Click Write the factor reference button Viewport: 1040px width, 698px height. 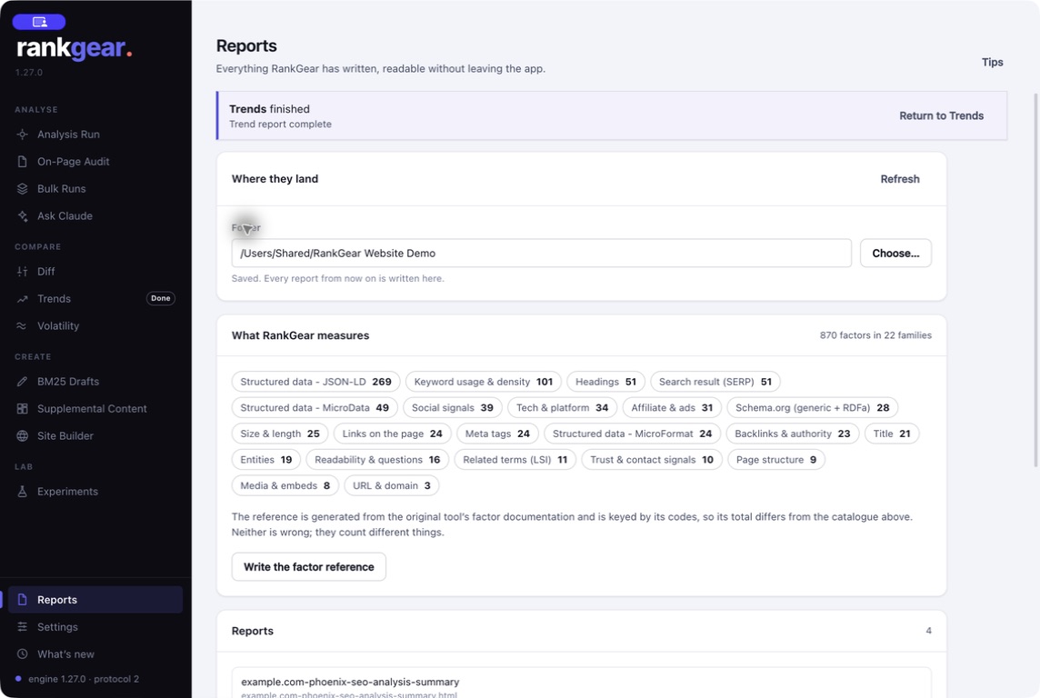click(308, 567)
